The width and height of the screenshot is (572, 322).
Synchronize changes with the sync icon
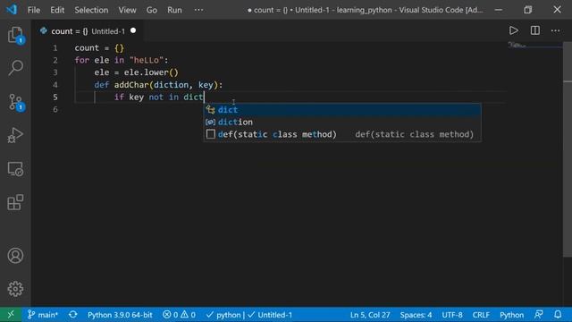pos(73,314)
